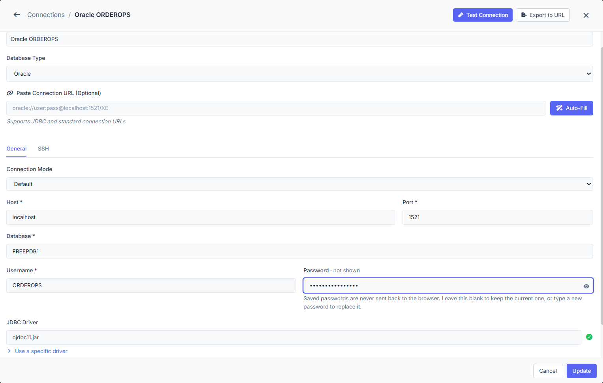
Task: Click the 'Oracle ORDEROPS' breadcrumb title
Action: [x=103, y=15]
